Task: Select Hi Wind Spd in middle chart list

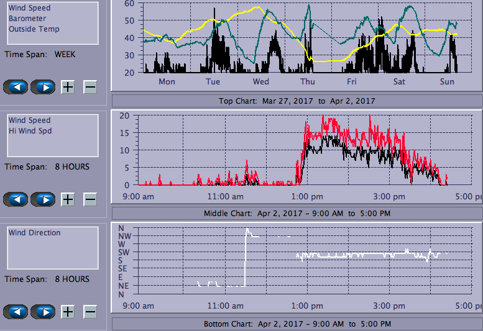Action: pos(30,131)
